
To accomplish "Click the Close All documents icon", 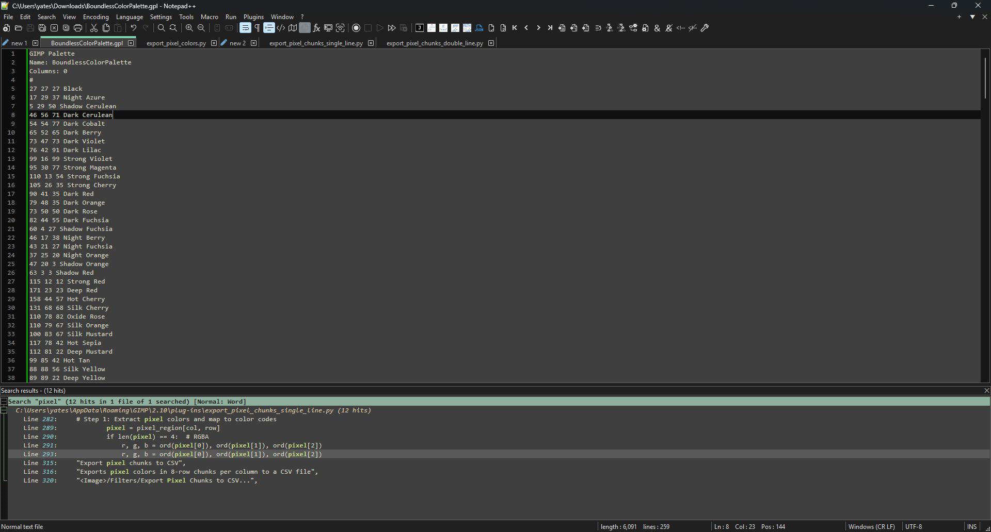I will click(66, 28).
